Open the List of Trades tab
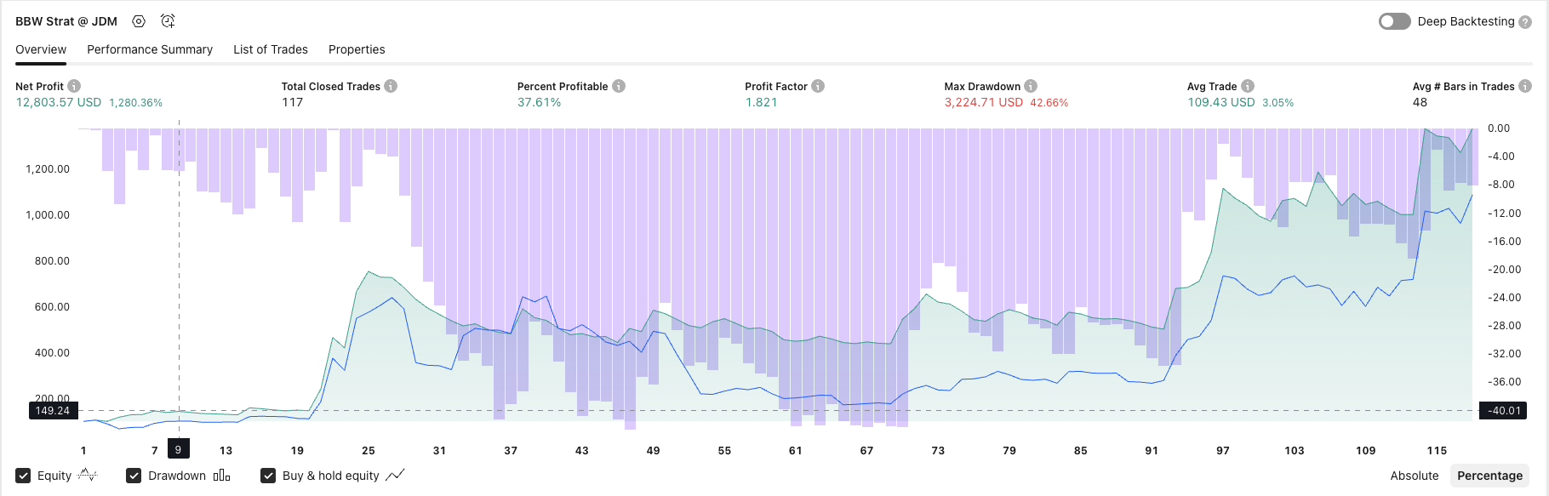Screen dimensions: 1549x496 pos(271,49)
